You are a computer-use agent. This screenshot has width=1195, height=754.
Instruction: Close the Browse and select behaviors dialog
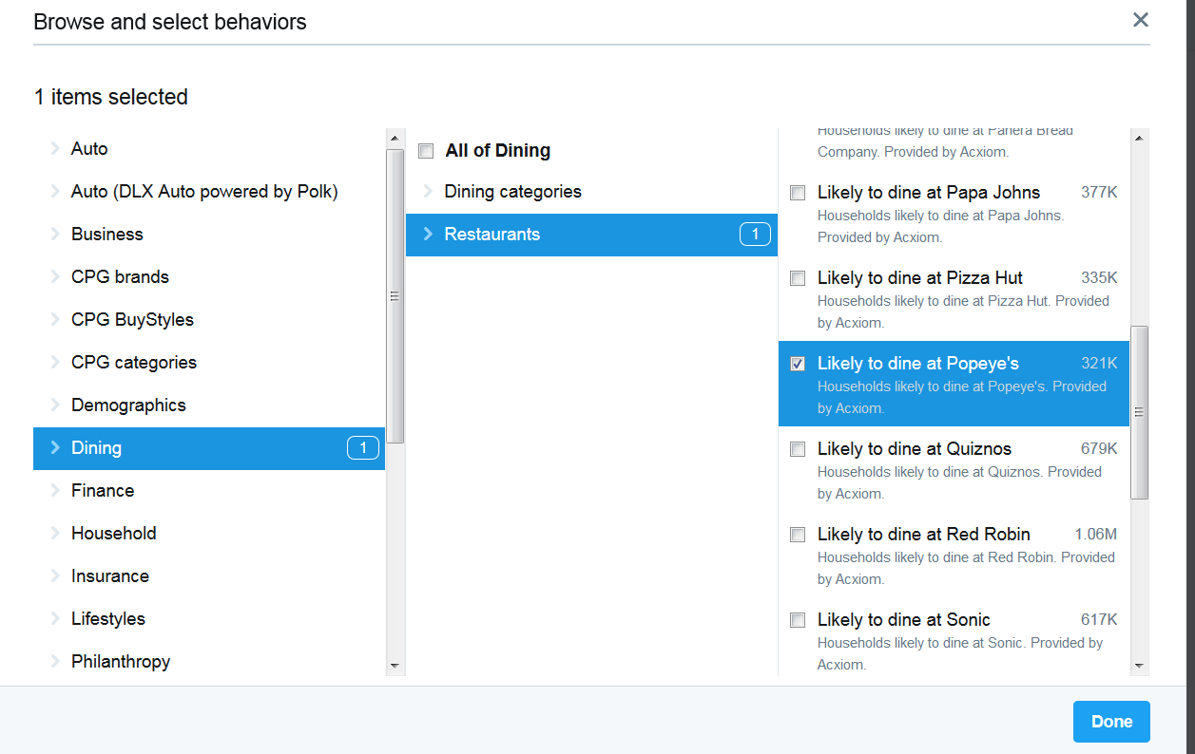(1140, 20)
